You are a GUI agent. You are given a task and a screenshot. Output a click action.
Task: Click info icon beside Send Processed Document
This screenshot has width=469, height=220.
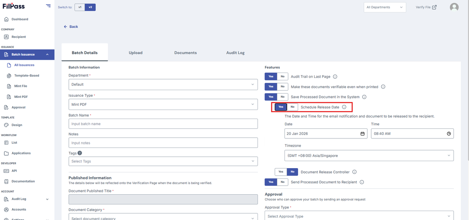[x=362, y=182]
